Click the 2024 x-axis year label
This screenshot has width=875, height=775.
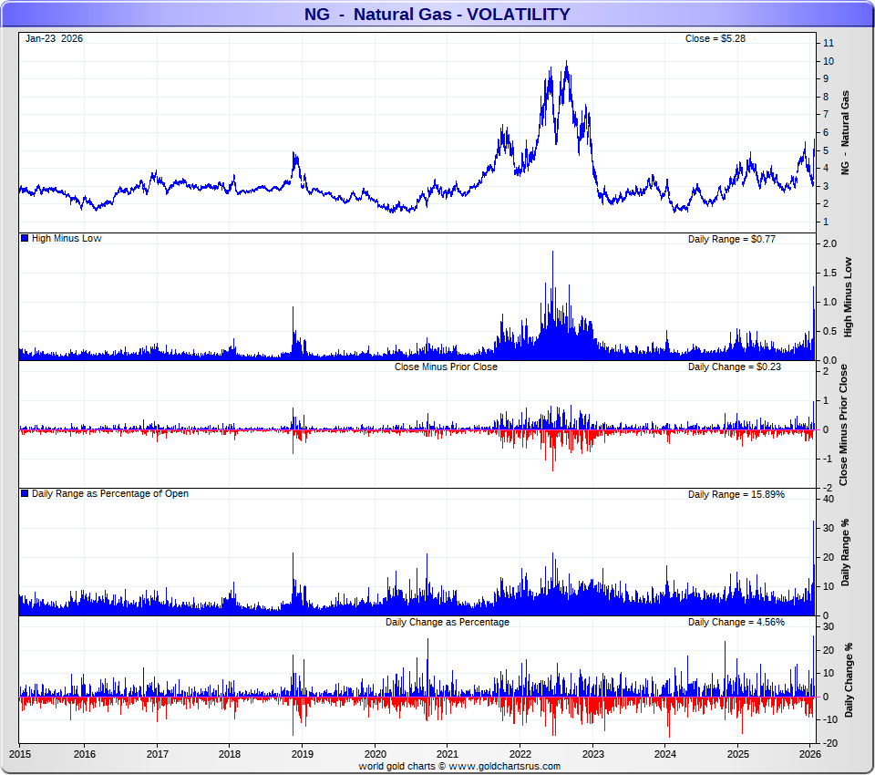(665, 754)
